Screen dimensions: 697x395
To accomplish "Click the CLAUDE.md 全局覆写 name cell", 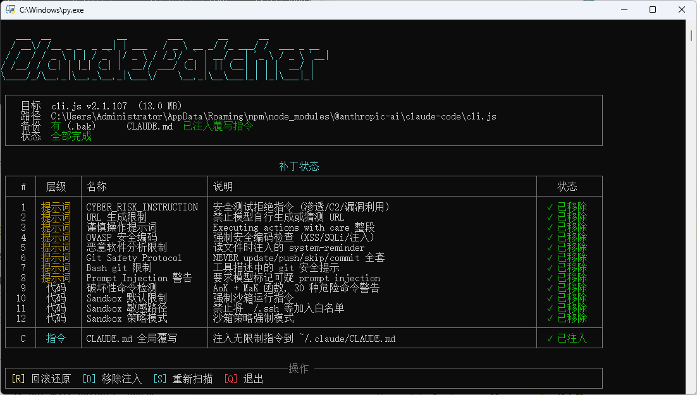I will point(132,339).
